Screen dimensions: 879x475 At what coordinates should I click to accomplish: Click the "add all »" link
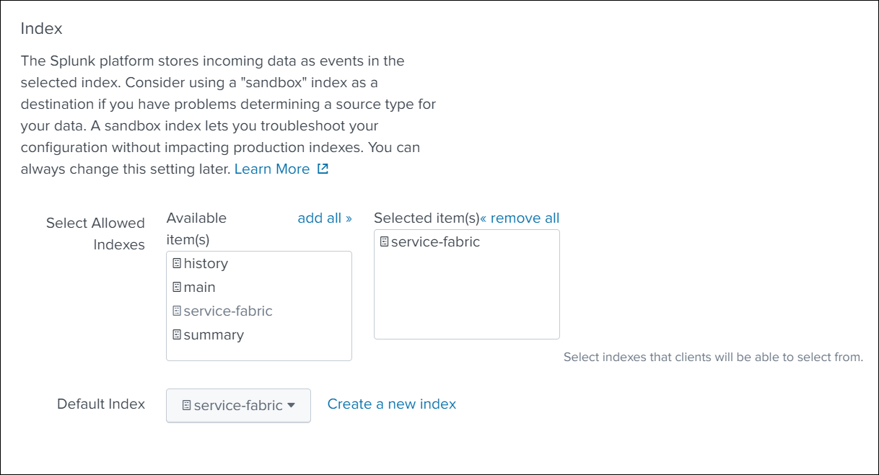click(x=325, y=218)
